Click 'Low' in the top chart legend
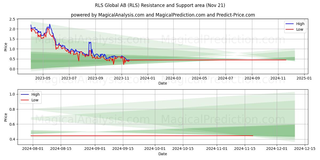The image size is (320, 160). pyautogui.click(x=300, y=30)
